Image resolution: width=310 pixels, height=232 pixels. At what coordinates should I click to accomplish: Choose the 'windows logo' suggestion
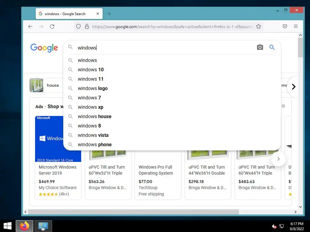tap(172, 89)
